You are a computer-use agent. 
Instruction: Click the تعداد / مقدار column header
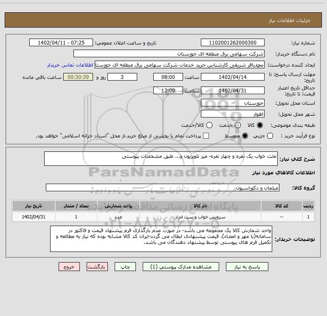76,206
